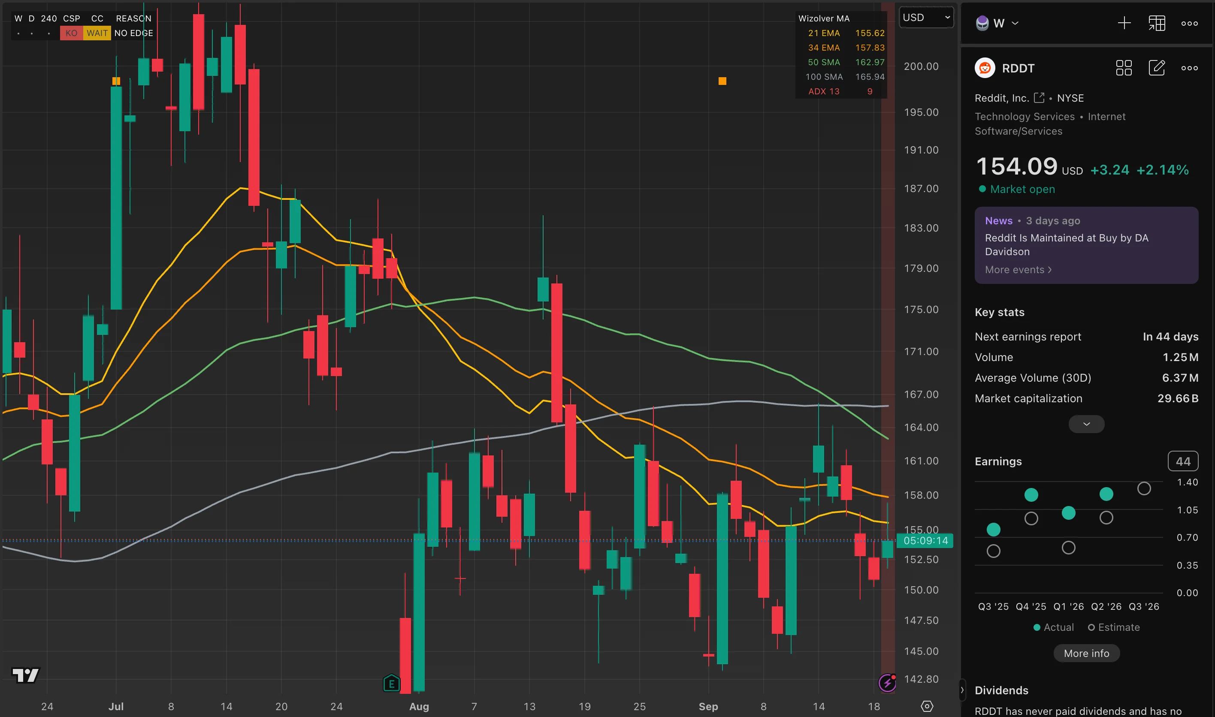Click the 100 SMA value 165.94
Screen dimensions: 1215x717
(x=870, y=76)
